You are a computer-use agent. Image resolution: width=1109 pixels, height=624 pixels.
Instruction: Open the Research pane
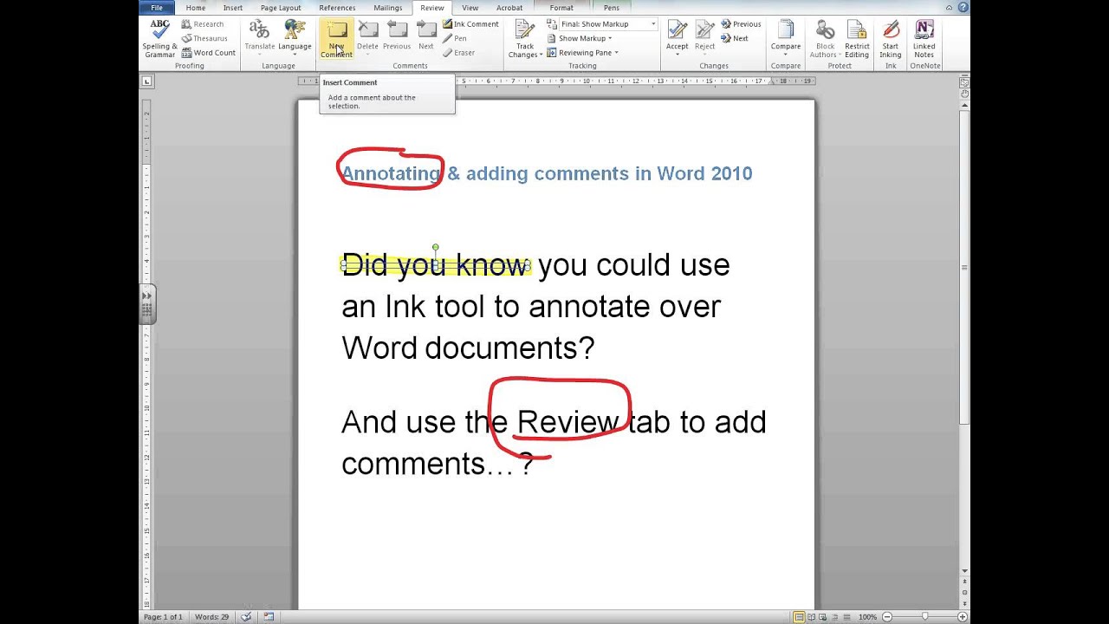pyautogui.click(x=202, y=24)
